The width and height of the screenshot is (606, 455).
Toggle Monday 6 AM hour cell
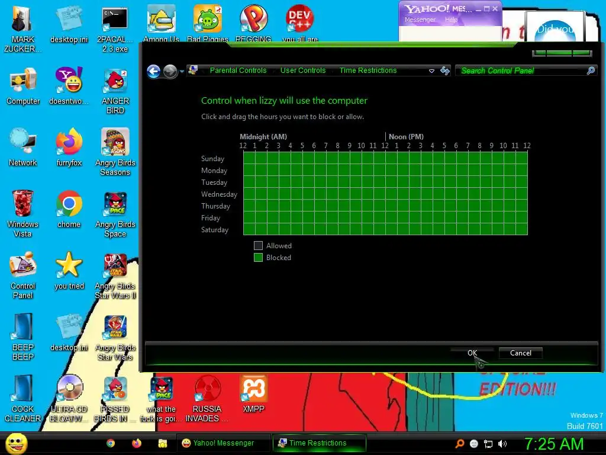[x=320, y=170]
